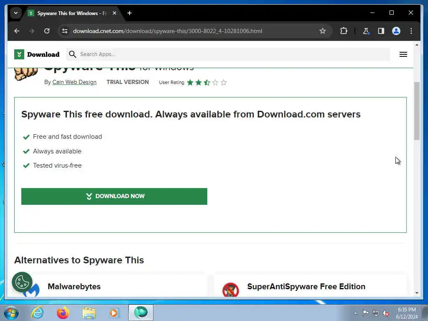Click the scrollbar down arrow
This screenshot has width=428, height=321.
pyautogui.click(x=417, y=293)
